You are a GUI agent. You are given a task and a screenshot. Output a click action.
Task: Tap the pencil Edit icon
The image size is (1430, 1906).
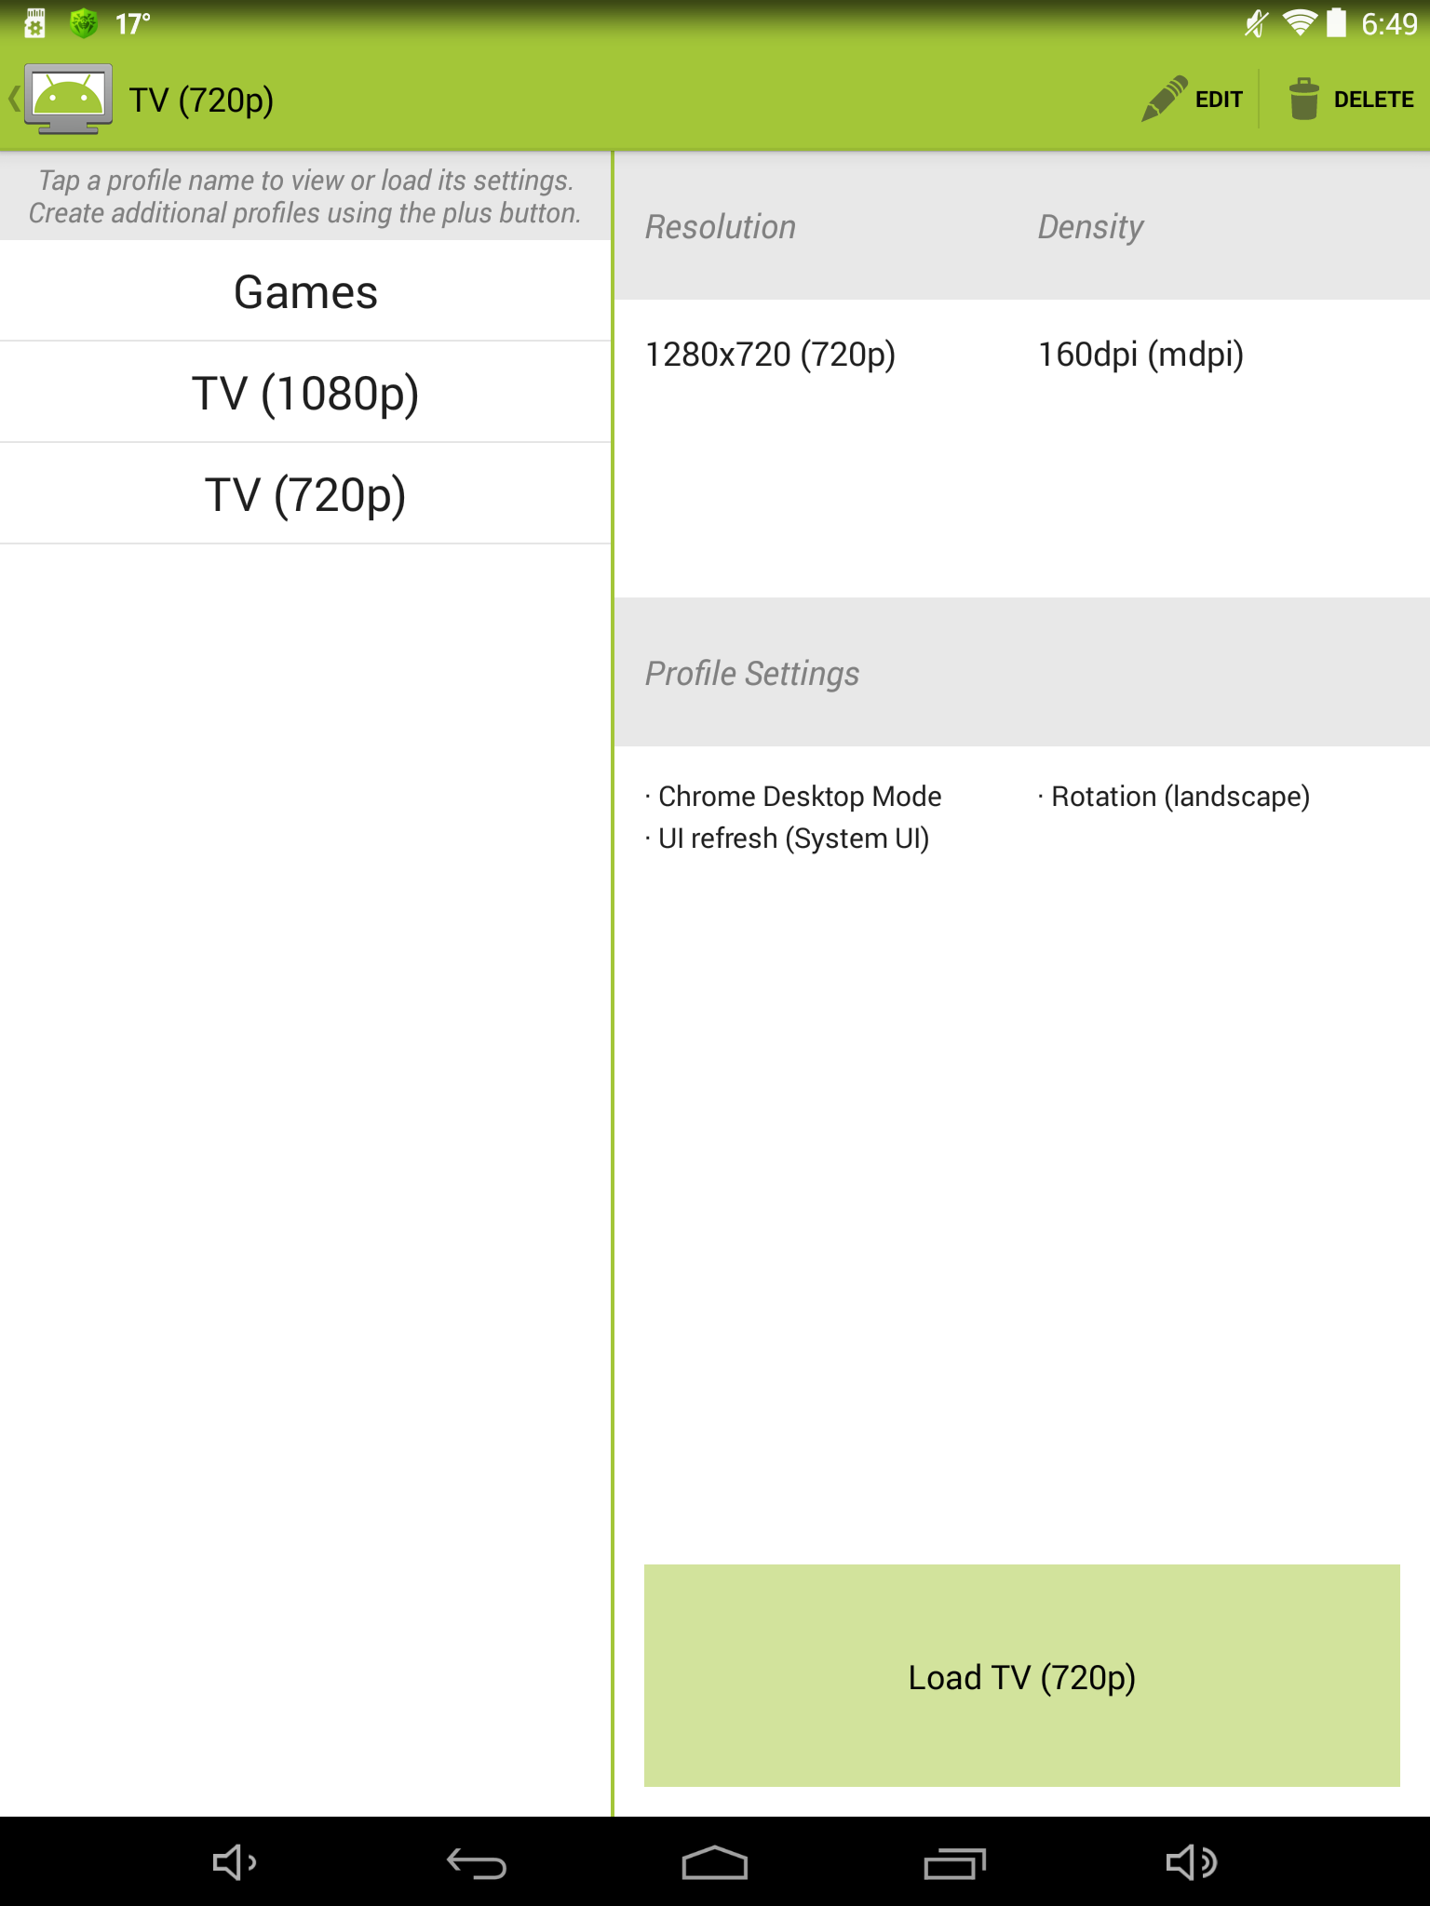coord(1165,99)
